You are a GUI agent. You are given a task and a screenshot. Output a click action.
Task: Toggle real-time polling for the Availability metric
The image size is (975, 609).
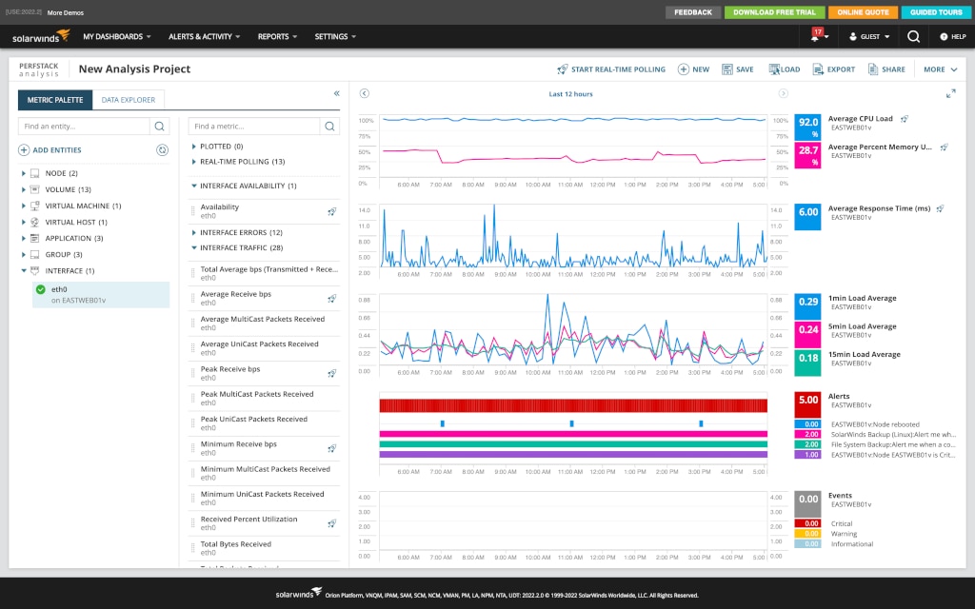(331, 209)
